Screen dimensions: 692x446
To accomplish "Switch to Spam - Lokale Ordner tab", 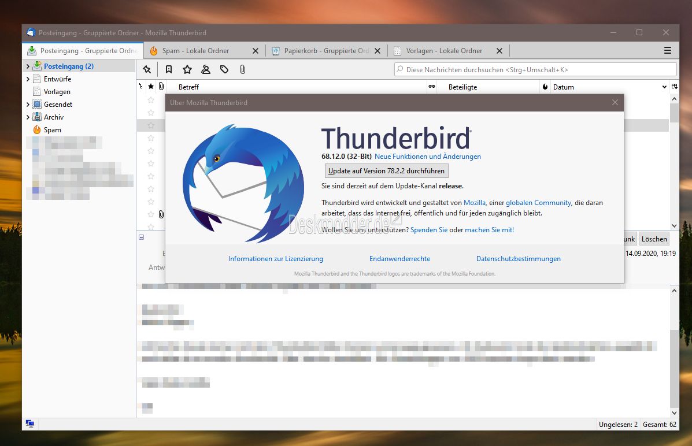I will click(x=204, y=51).
